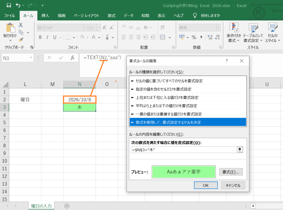This screenshot has height=210, width=283.
Task: Click the Undo arrow icon
Action: coord(18,6)
